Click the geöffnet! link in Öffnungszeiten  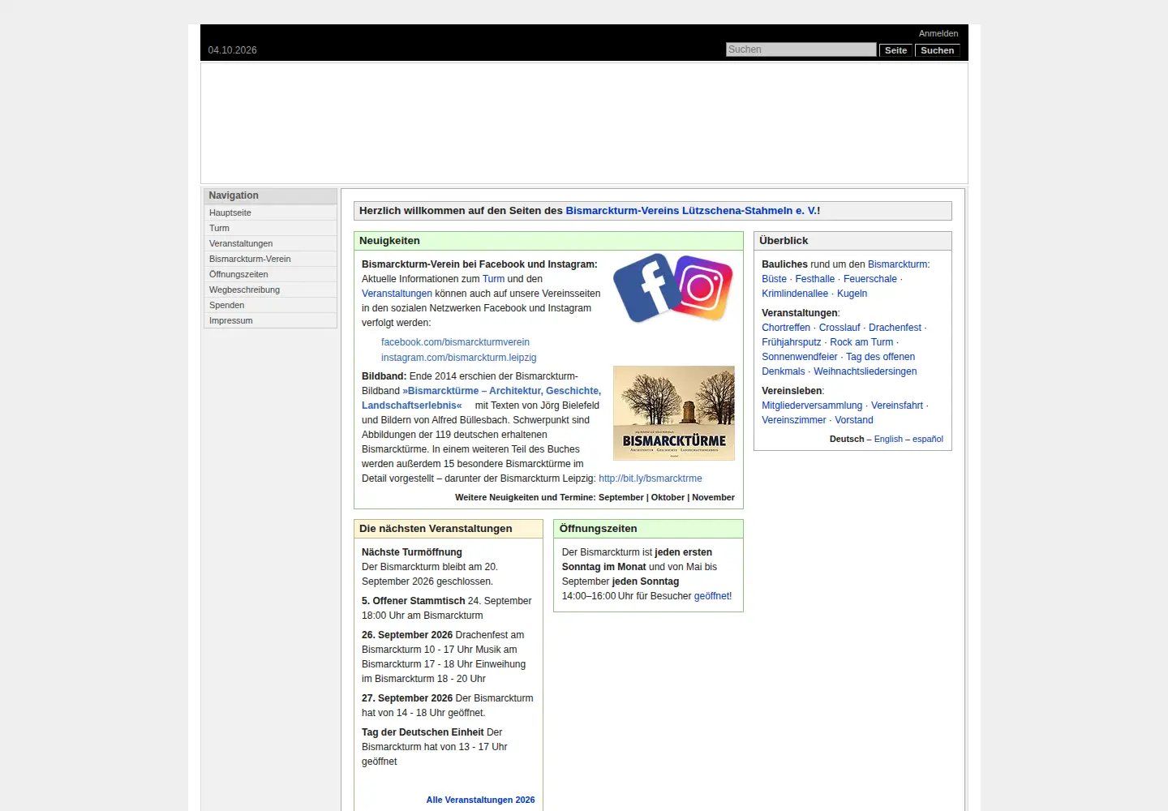pos(713,596)
